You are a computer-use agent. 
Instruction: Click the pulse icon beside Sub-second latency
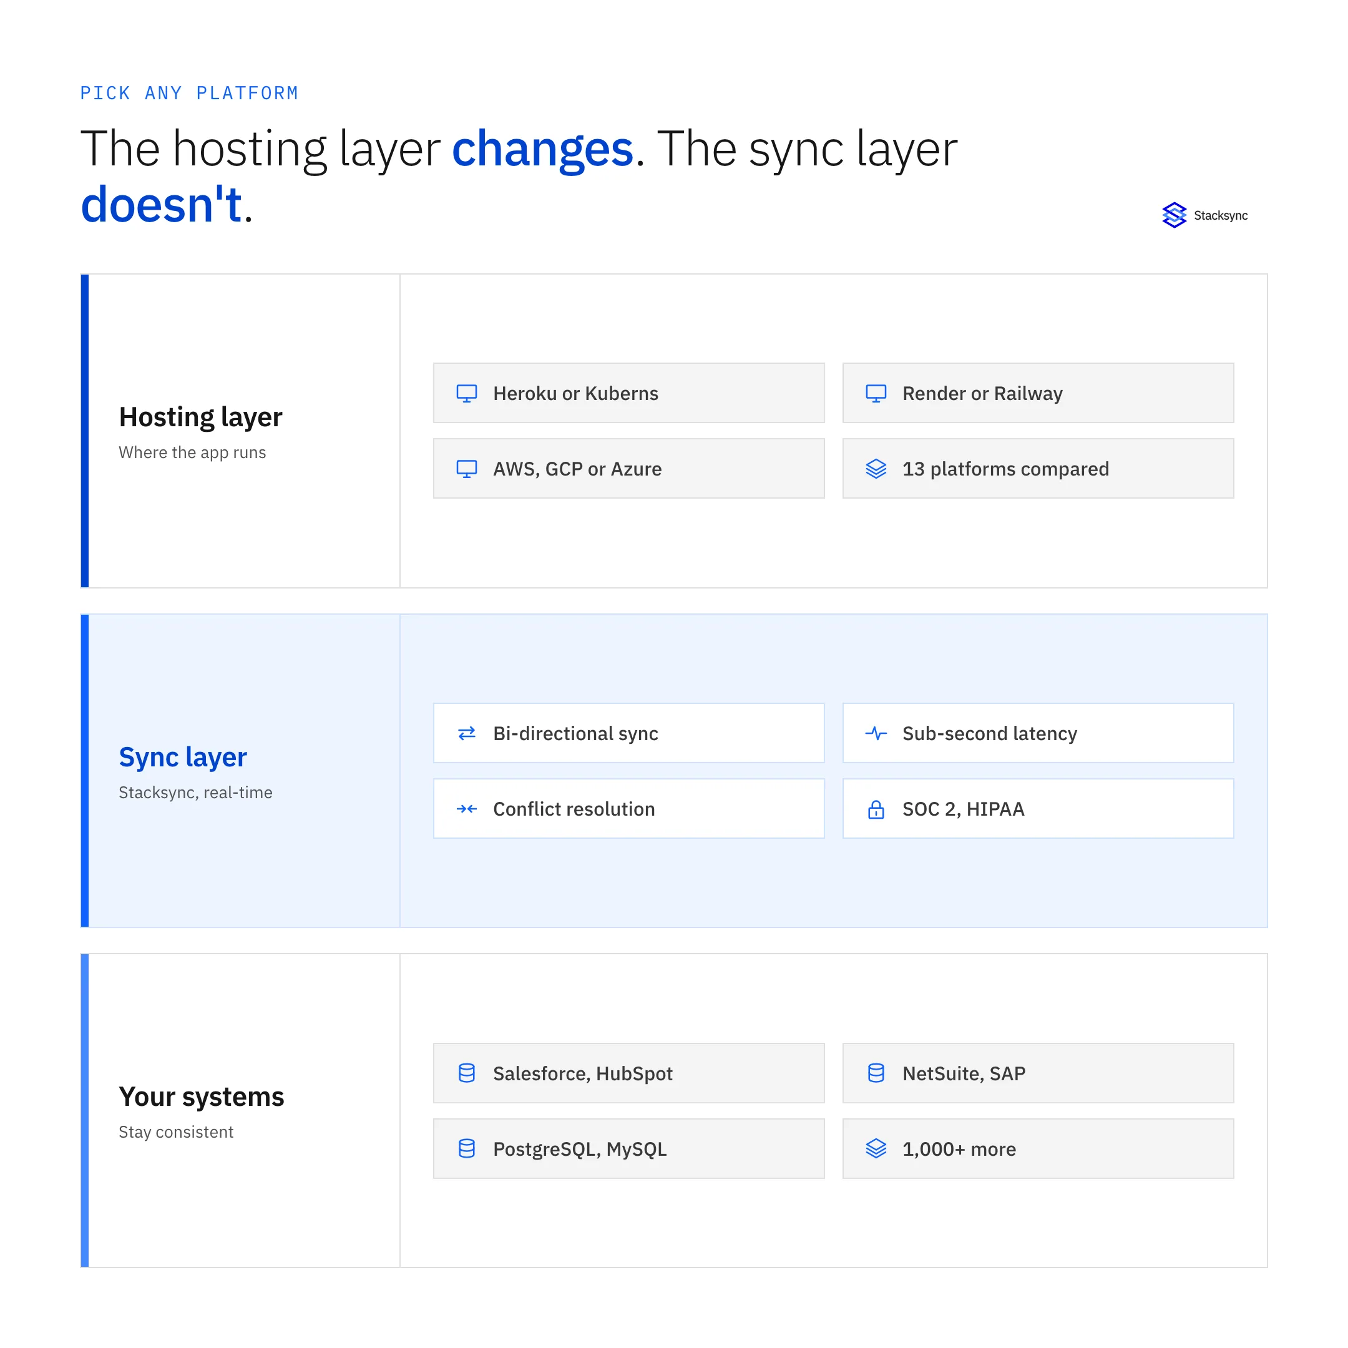pos(876,733)
